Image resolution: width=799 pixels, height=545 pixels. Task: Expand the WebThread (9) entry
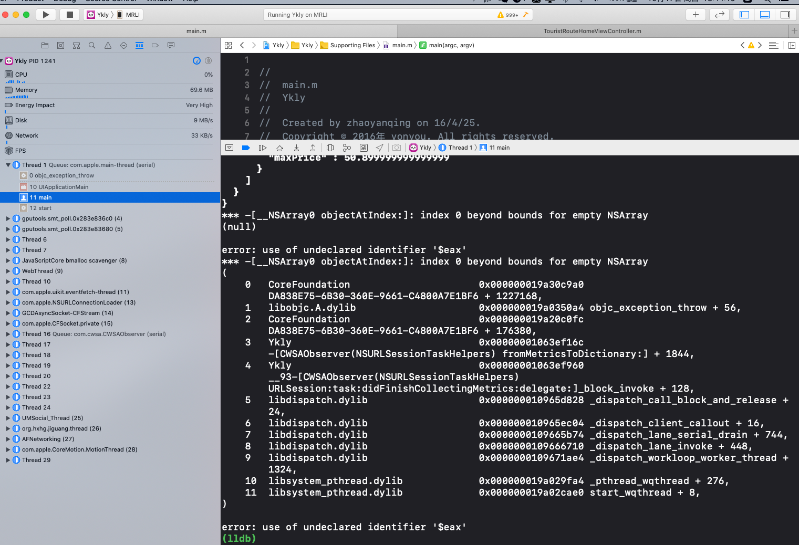coord(7,271)
